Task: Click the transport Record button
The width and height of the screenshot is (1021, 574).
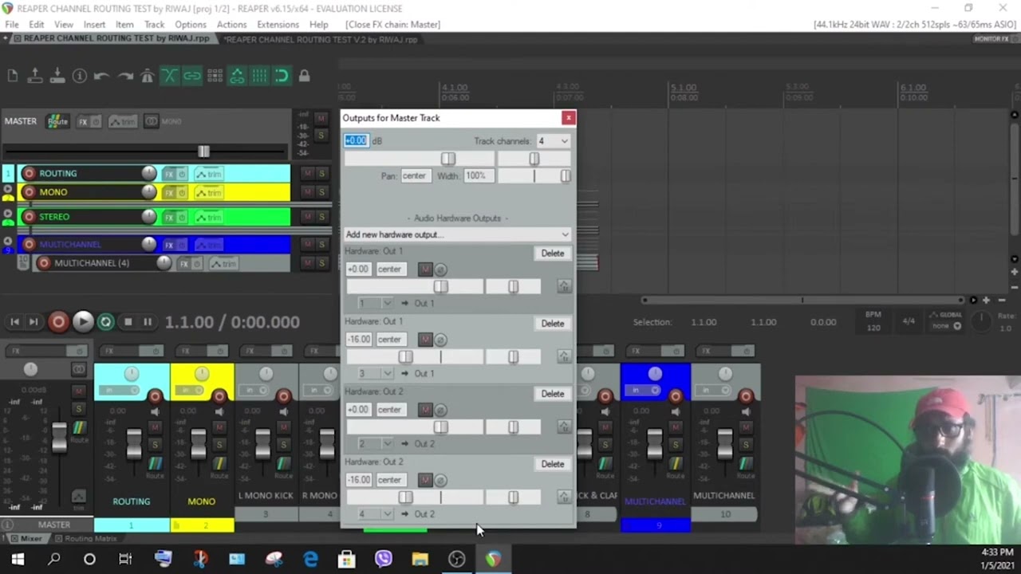Action: [58, 322]
